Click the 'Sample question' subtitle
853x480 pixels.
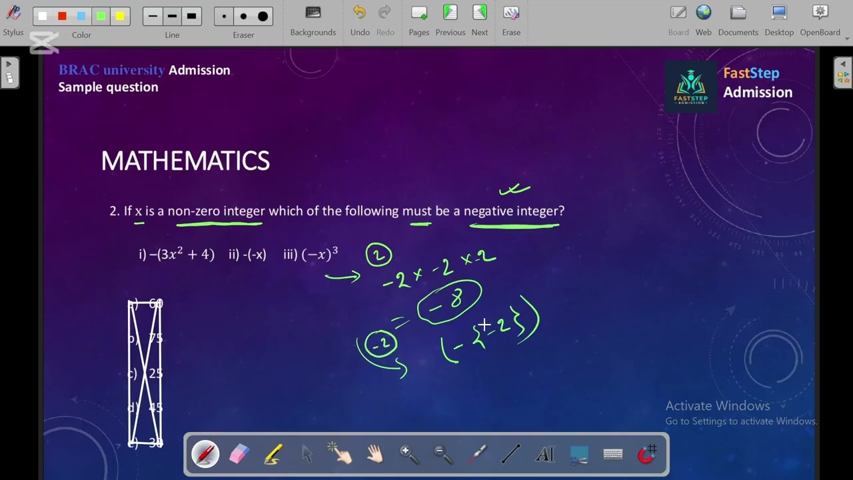pos(108,87)
